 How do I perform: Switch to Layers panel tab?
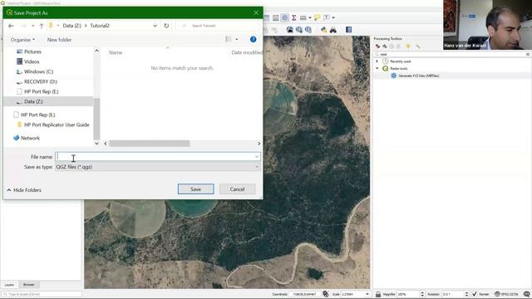click(9, 285)
